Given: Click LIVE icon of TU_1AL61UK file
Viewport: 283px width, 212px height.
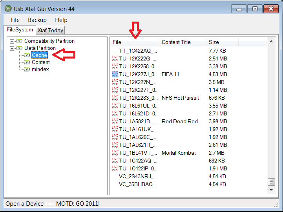Looking at the screenshot, I should [115, 129].
